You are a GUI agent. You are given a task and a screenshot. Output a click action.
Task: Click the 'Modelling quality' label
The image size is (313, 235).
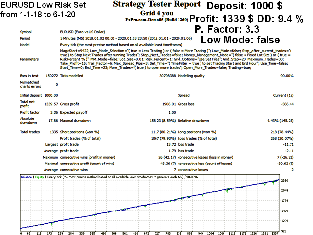click(191, 76)
